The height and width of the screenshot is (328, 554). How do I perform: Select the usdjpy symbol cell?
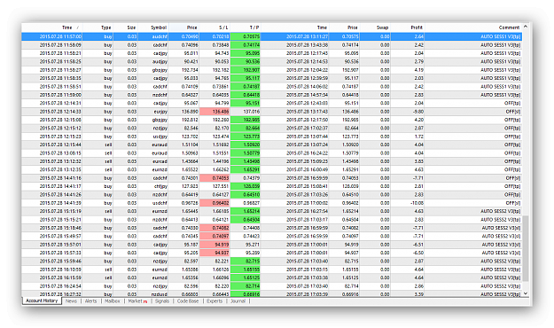[160, 137]
